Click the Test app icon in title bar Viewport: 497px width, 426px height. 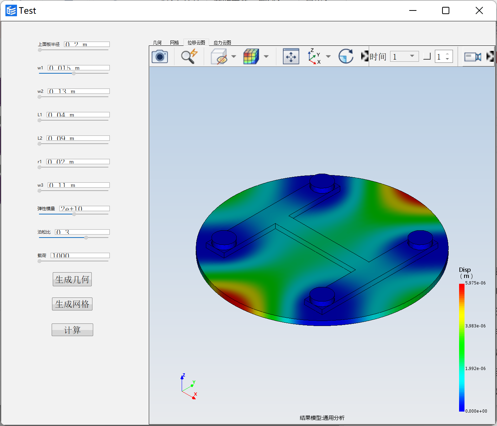(11, 10)
